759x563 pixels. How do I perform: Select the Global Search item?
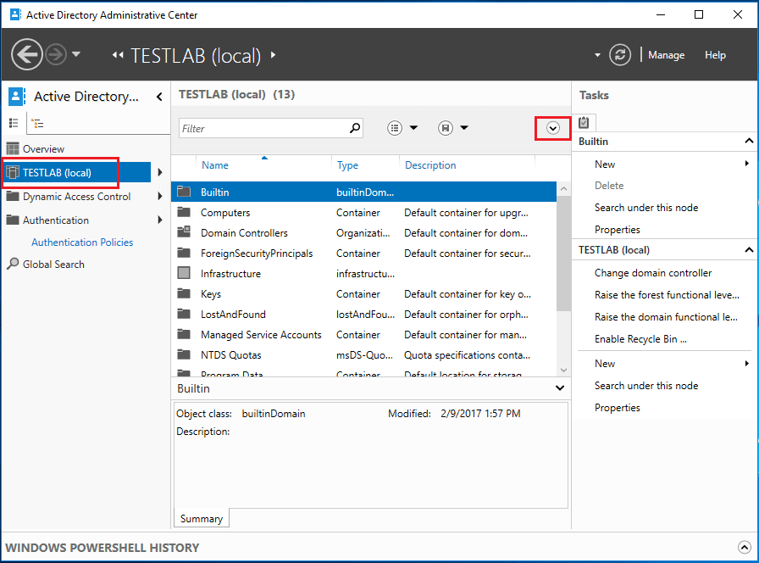pyautogui.click(x=53, y=265)
